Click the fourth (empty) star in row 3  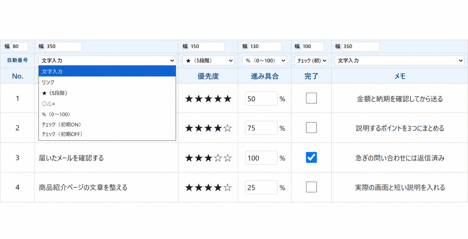click(218, 158)
